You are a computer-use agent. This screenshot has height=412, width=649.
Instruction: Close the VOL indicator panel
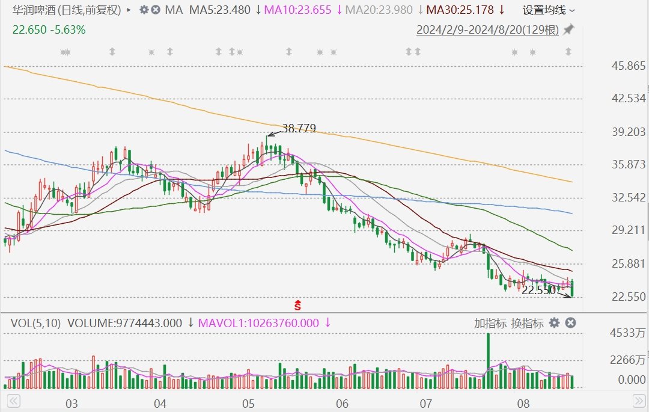tap(570, 323)
